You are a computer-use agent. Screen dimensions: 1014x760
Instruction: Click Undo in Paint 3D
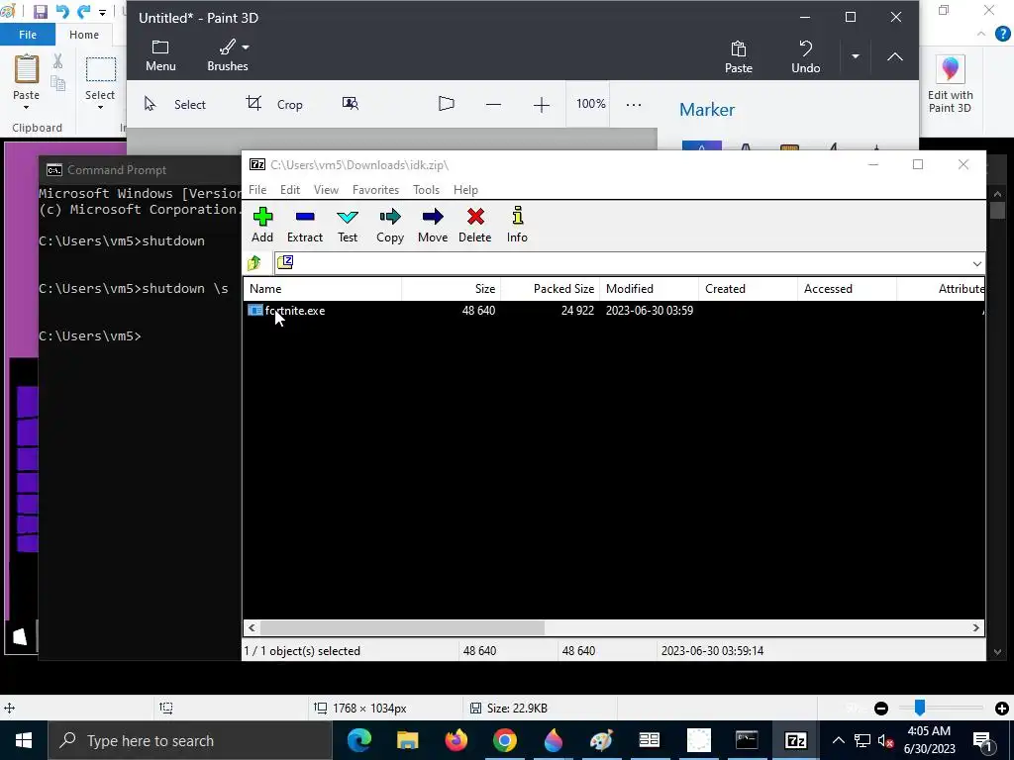pos(805,56)
